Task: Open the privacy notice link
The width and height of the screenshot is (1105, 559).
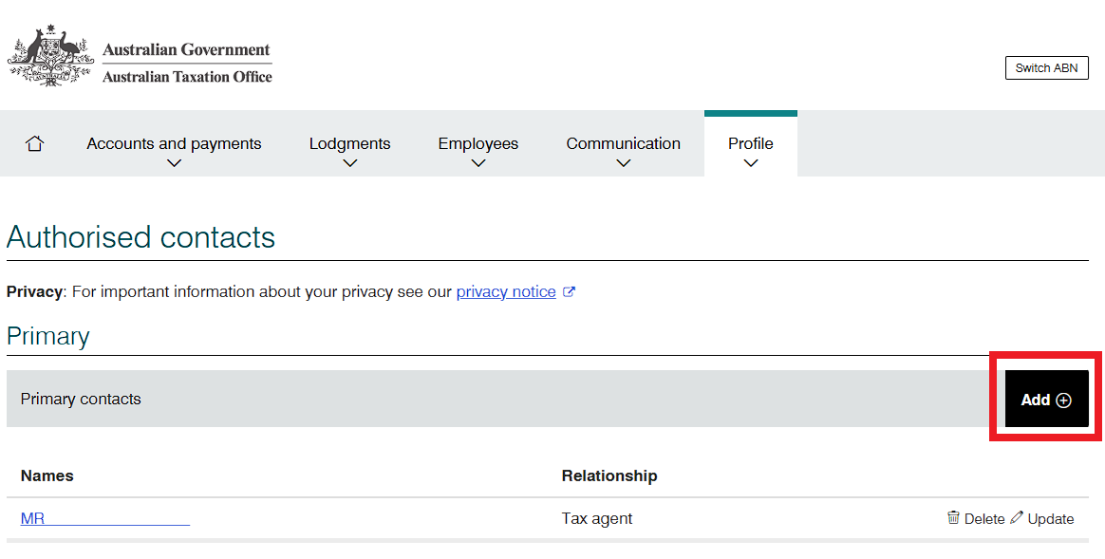Action: (506, 292)
